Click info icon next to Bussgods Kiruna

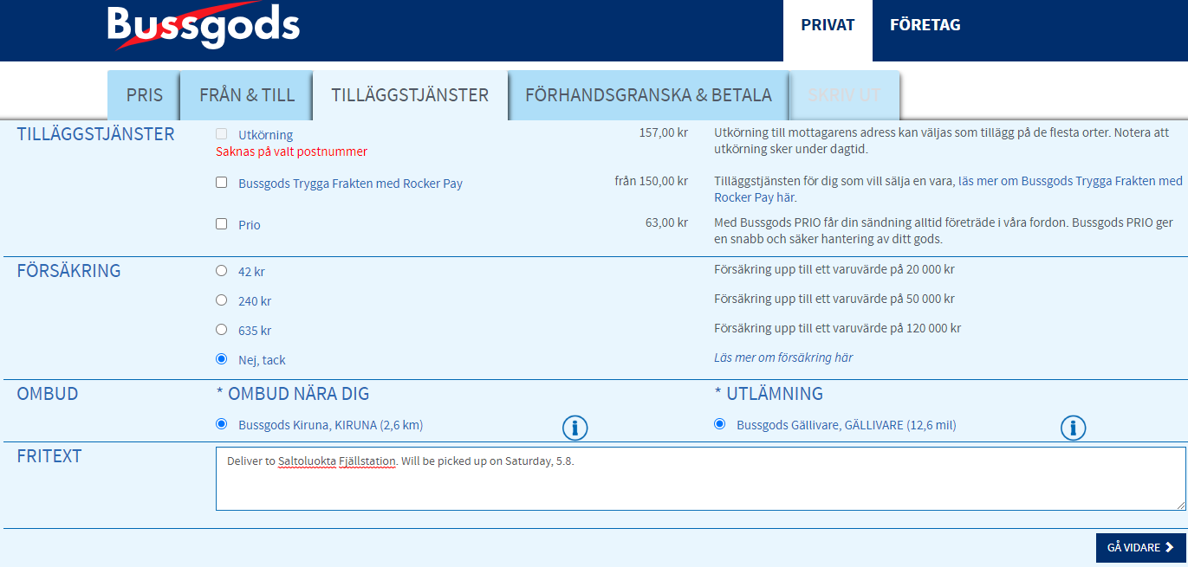pos(575,428)
